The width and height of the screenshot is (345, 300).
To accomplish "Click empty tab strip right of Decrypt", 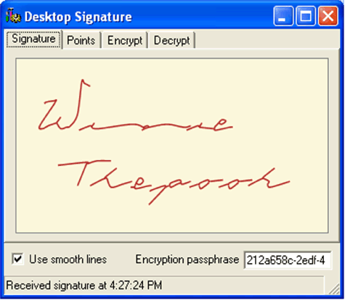I will click(267, 41).
